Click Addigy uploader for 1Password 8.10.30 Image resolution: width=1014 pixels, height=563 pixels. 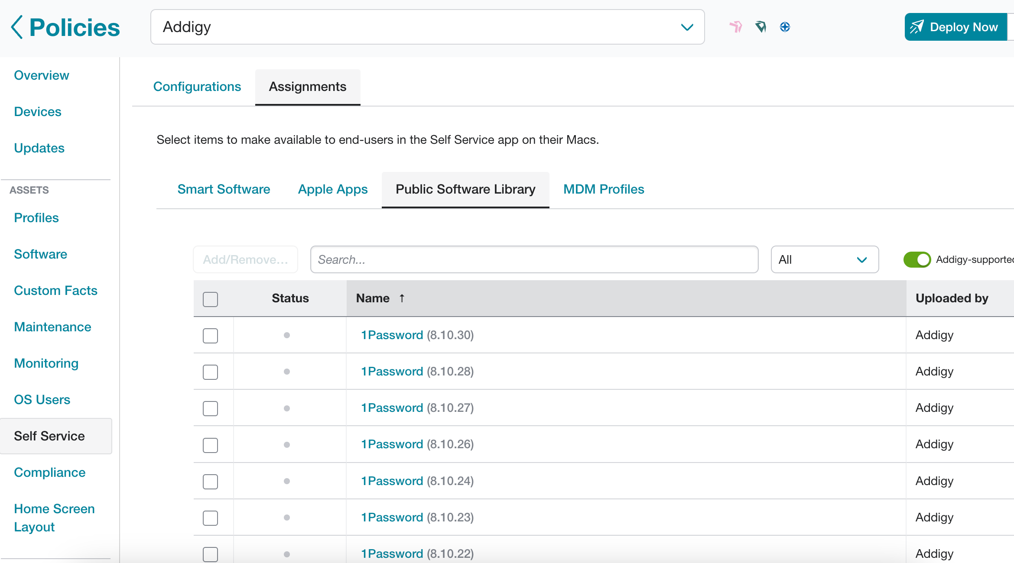pos(934,335)
